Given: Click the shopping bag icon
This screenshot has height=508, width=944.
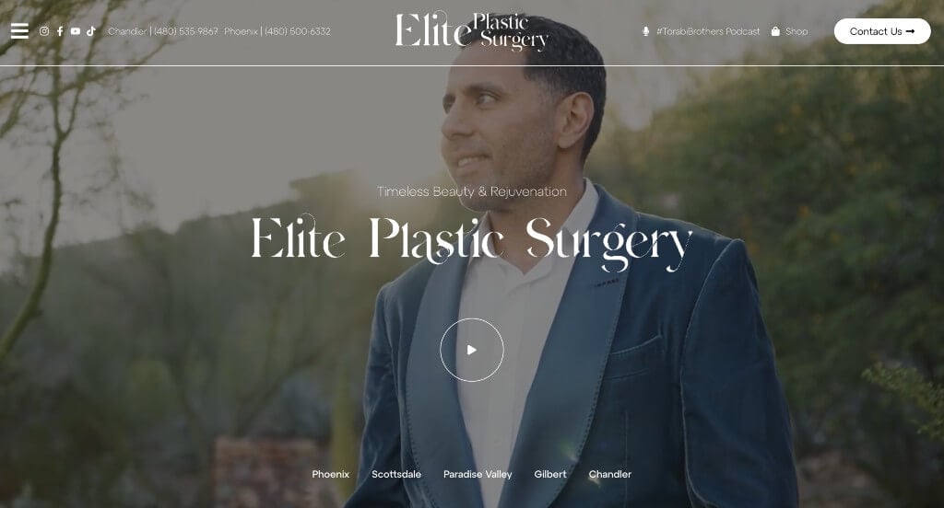Looking at the screenshot, I should tap(775, 31).
